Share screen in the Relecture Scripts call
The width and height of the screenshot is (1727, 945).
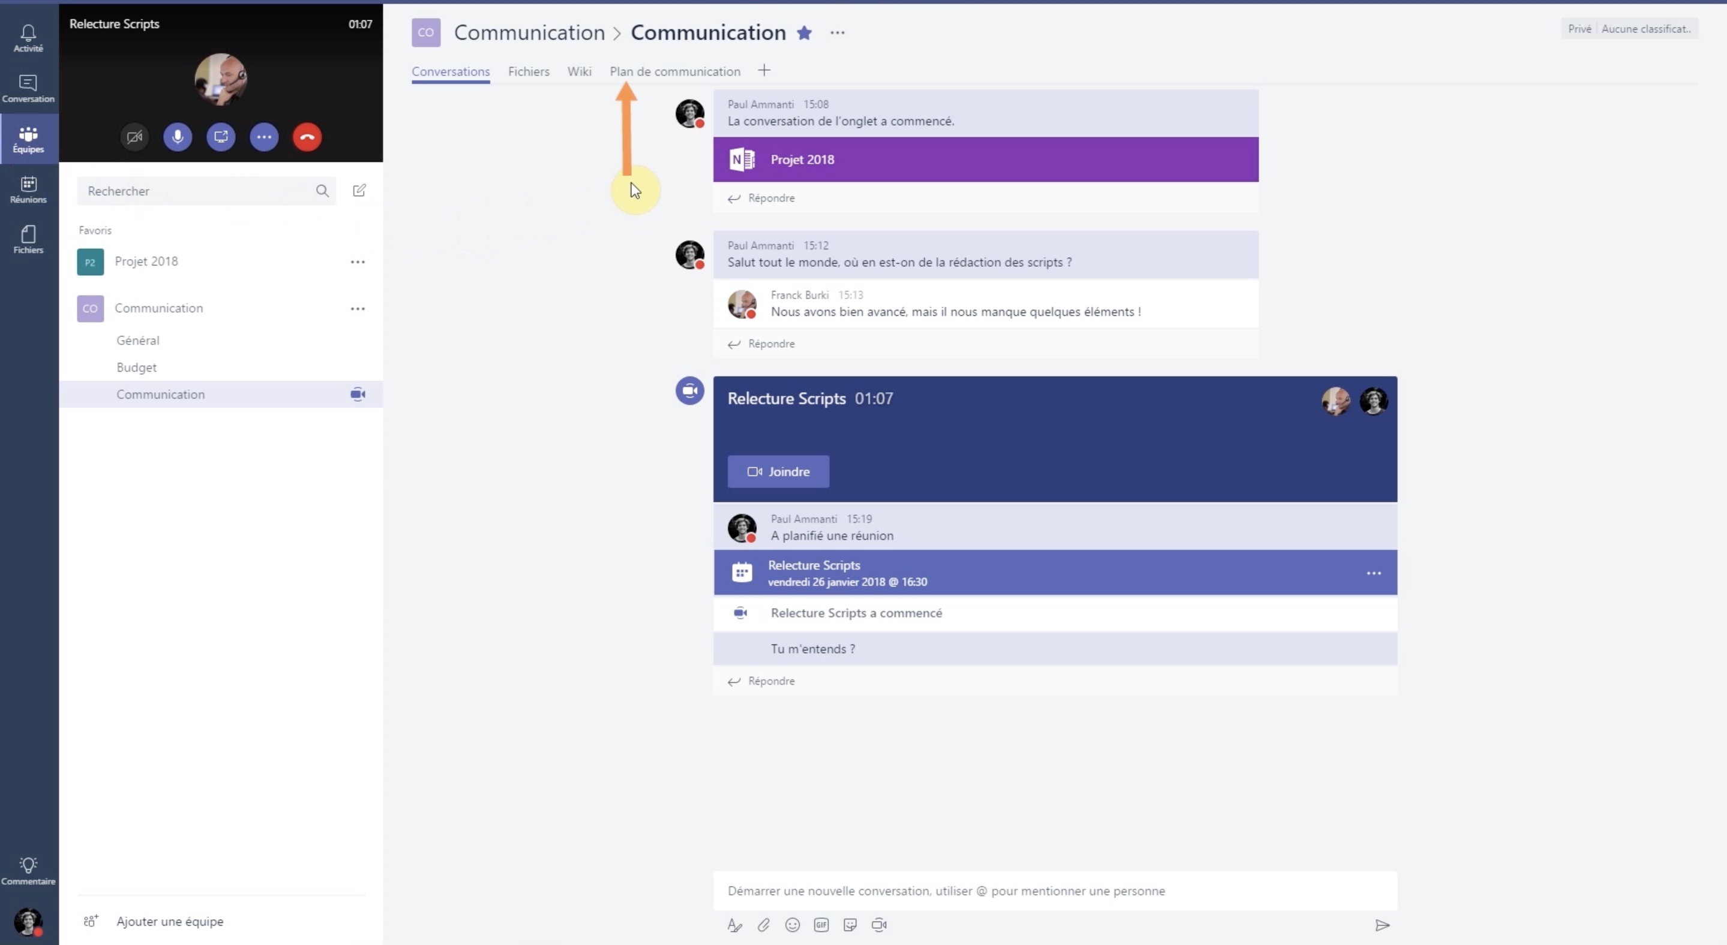coord(221,137)
